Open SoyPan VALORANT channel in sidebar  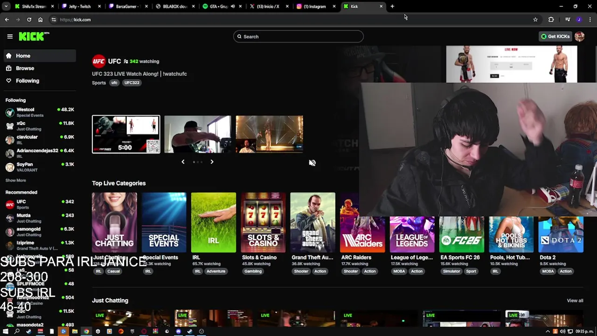pos(40,167)
